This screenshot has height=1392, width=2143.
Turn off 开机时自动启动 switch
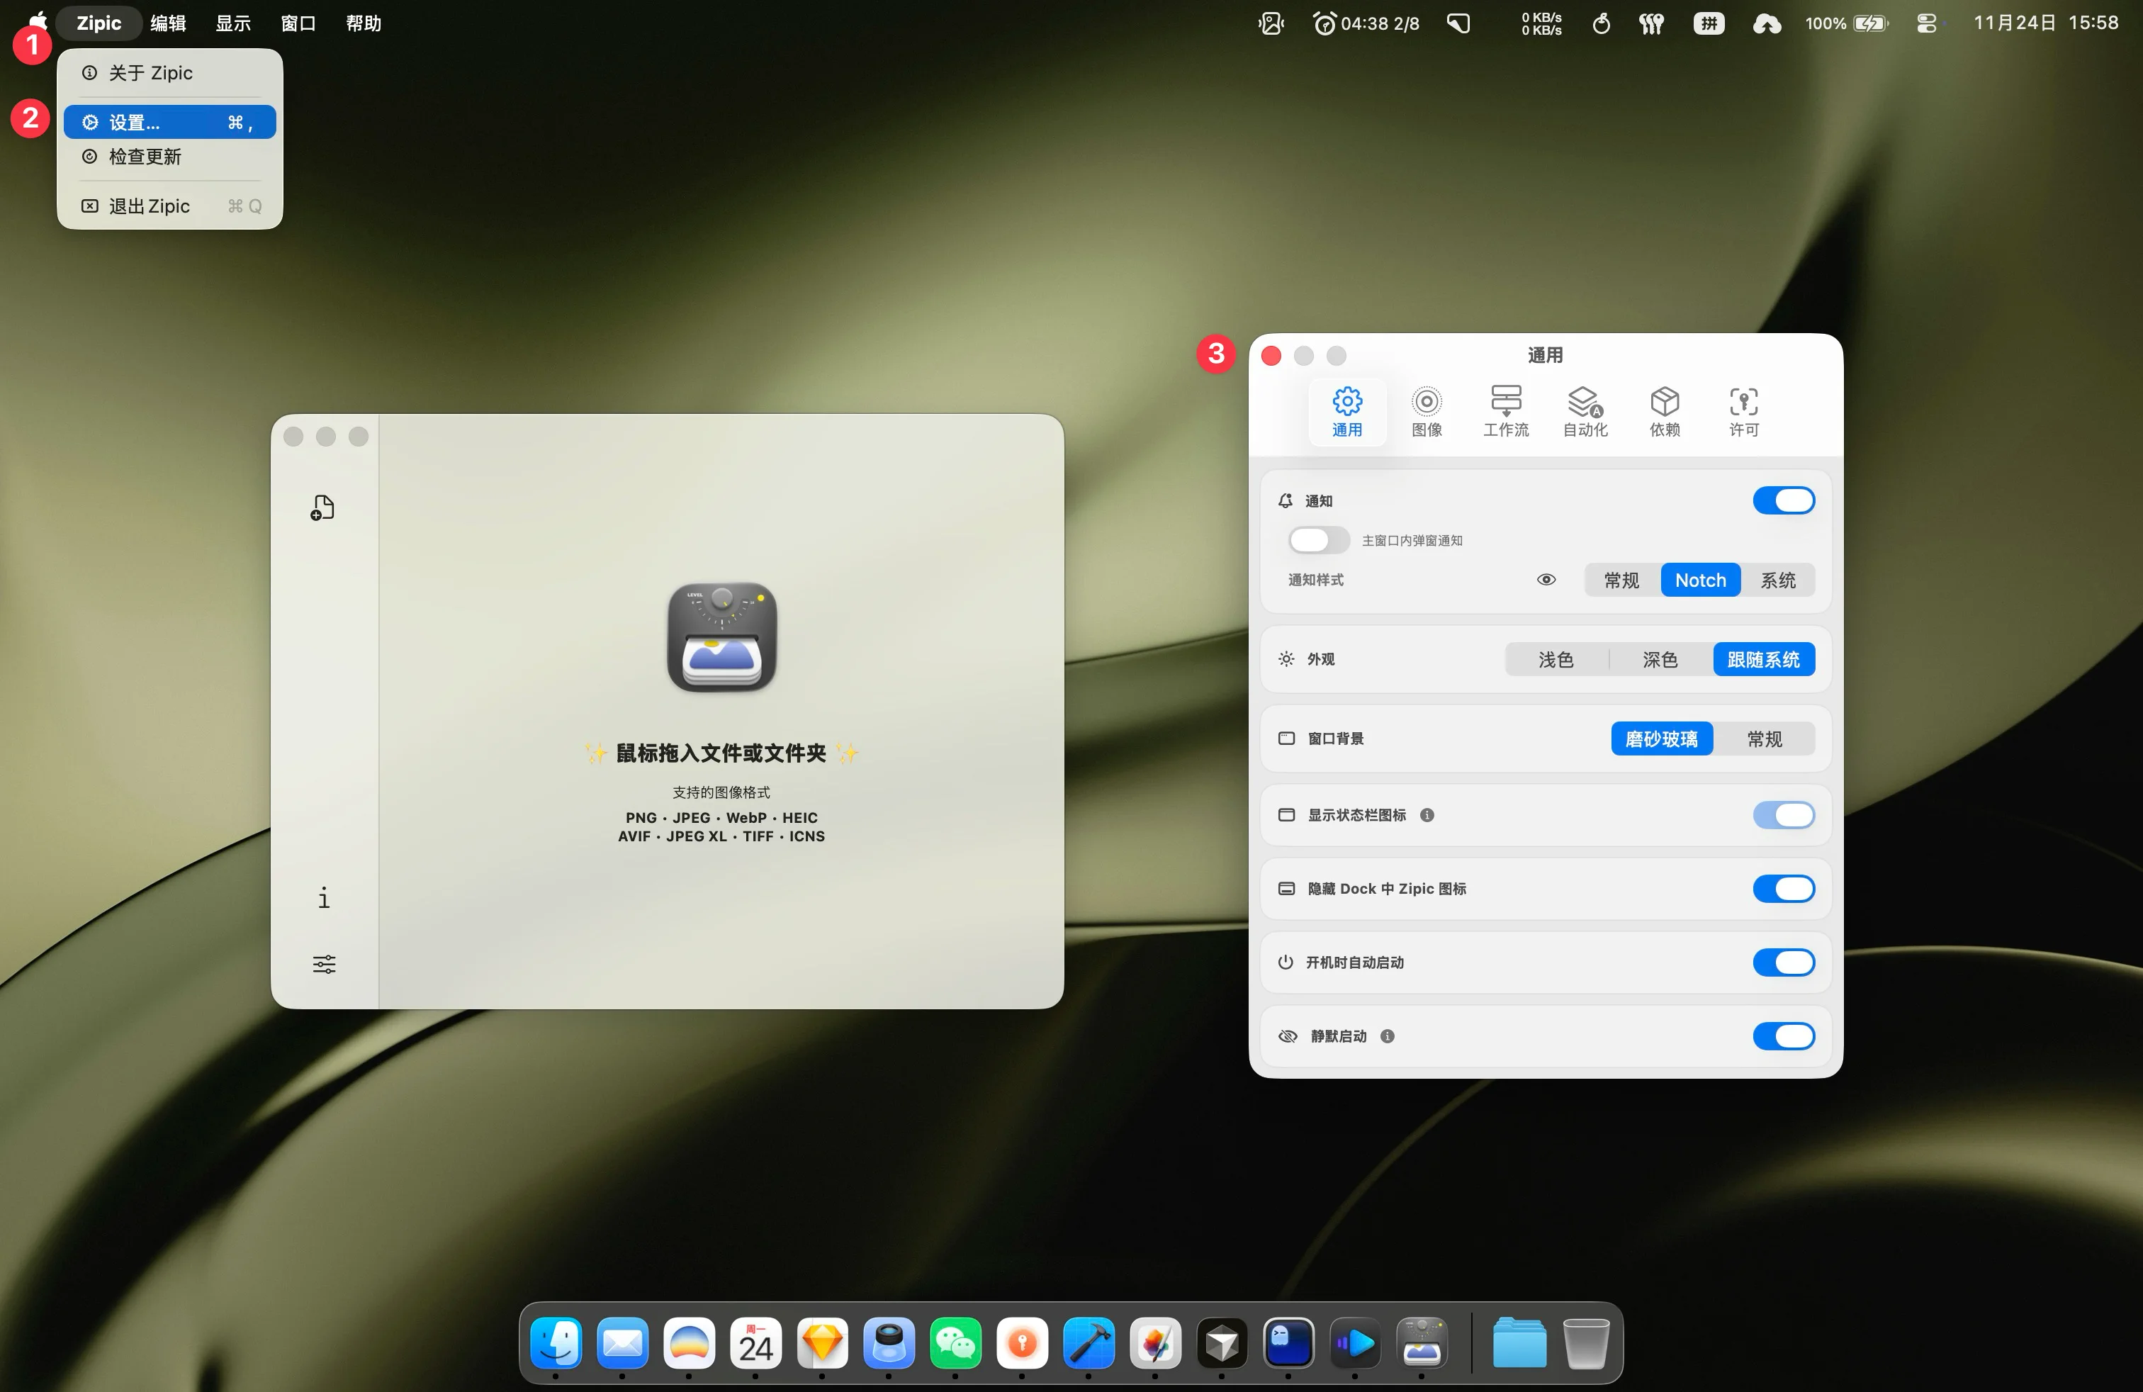(x=1783, y=962)
